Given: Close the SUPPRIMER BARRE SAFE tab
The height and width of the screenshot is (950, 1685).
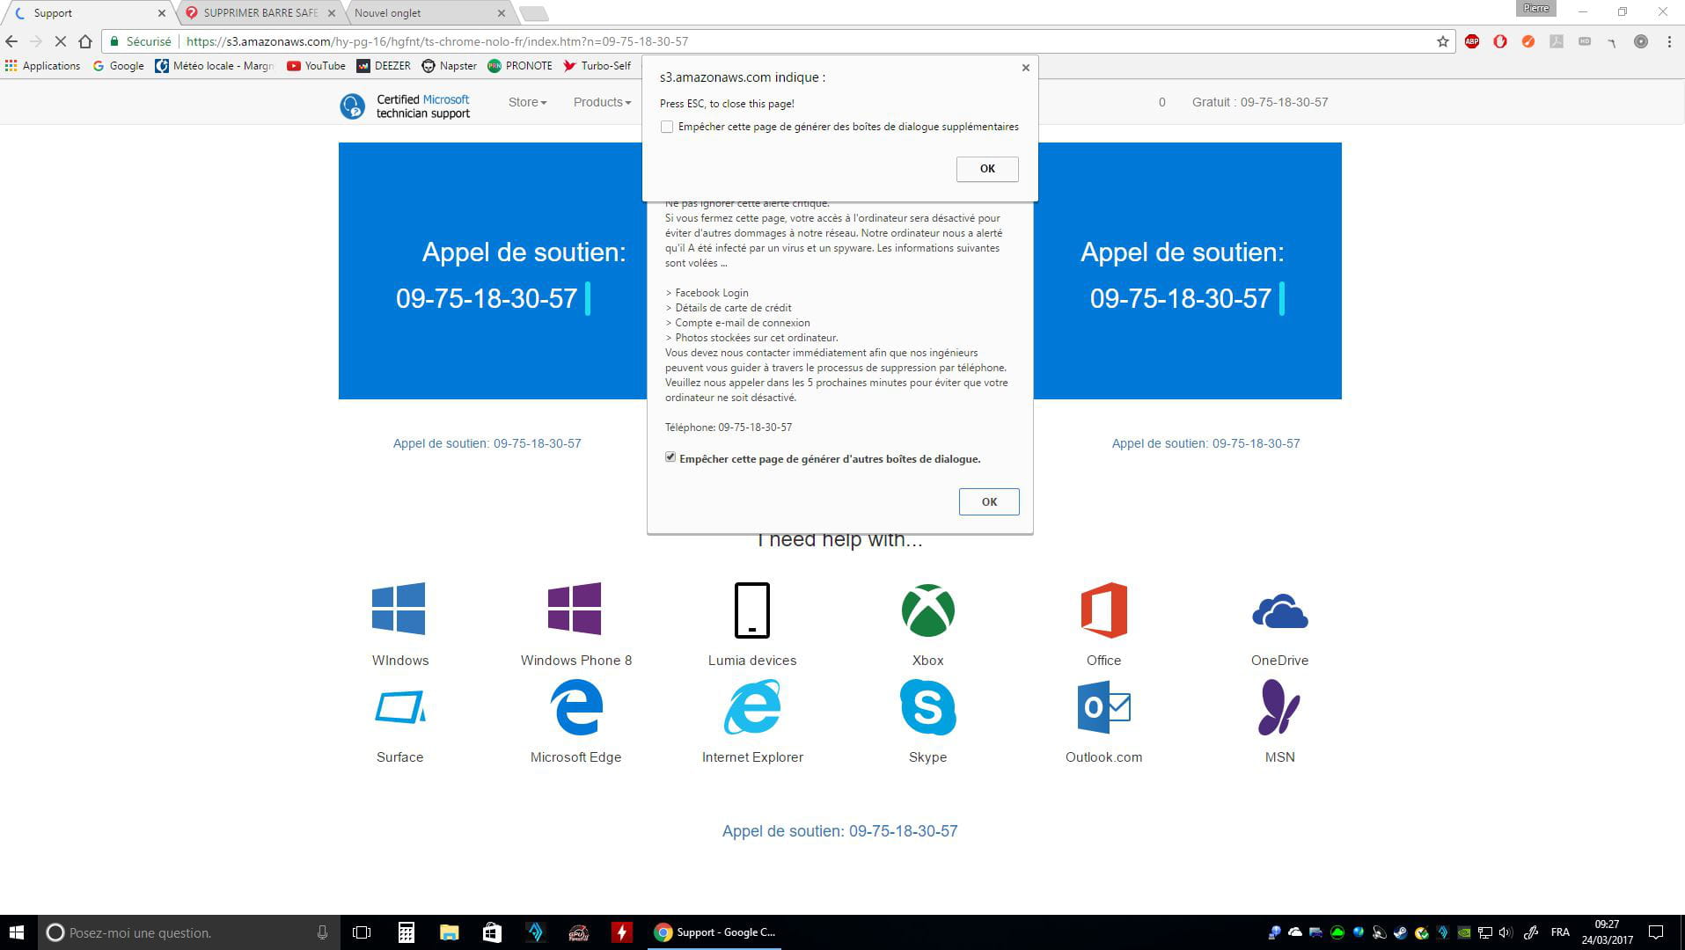Looking at the screenshot, I should [331, 13].
